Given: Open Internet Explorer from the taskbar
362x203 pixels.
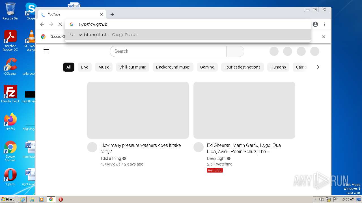Looking at the screenshot, I should tap(22, 199).
